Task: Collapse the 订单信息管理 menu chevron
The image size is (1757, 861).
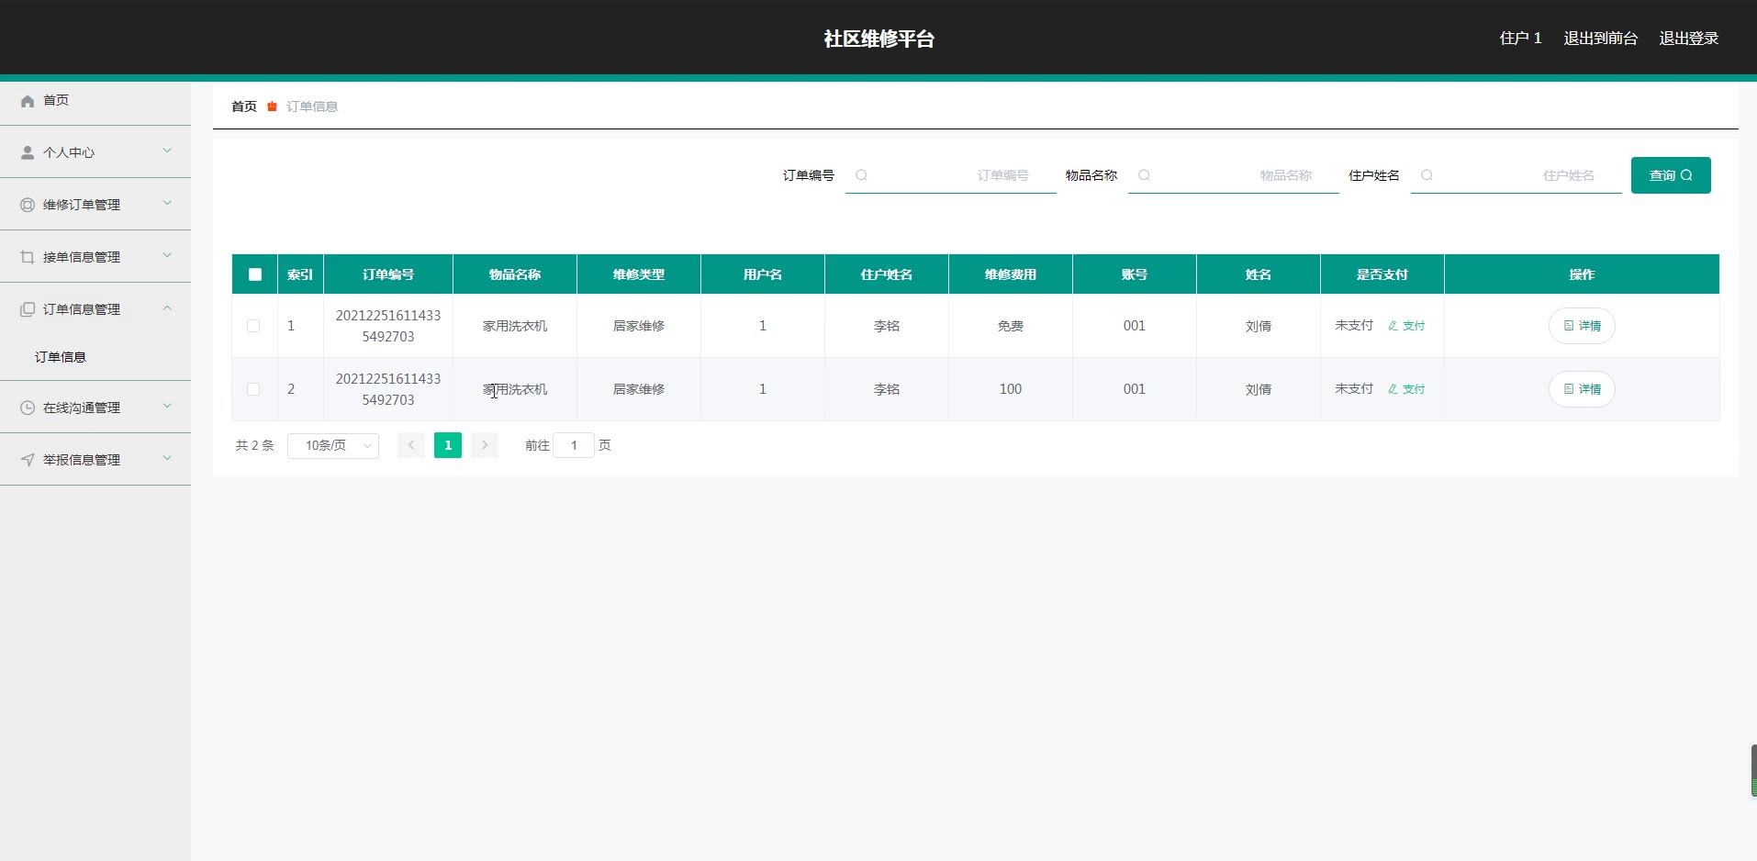Action: click(167, 308)
